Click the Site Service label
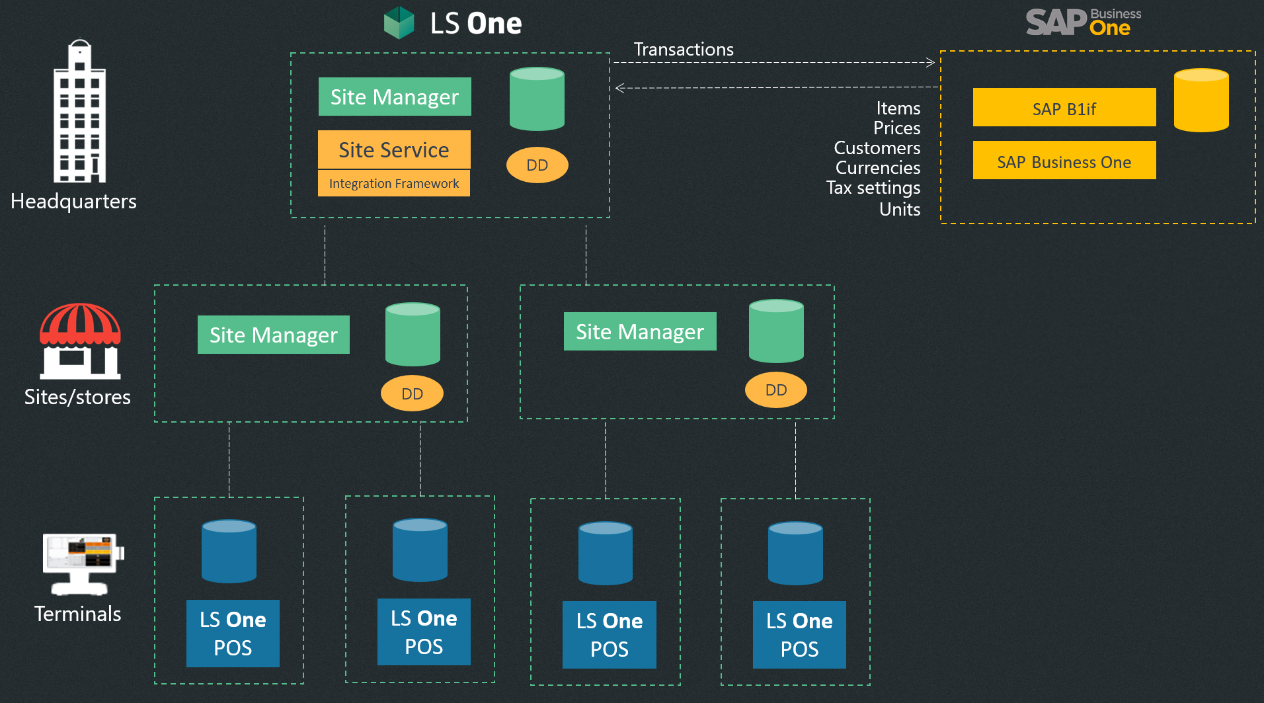Viewport: 1264px width, 703px height. (393, 150)
